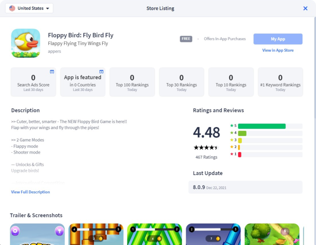The height and width of the screenshot is (245, 316).
Task: Click the United States flag icon
Action: [12, 8]
